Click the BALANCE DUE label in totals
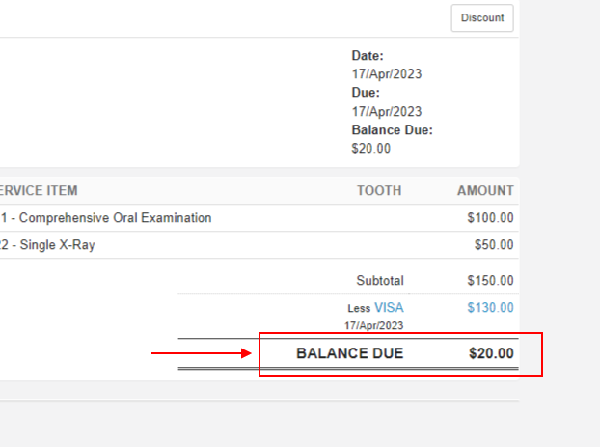This screenshot has width=600, height=447. coord(350,353)
